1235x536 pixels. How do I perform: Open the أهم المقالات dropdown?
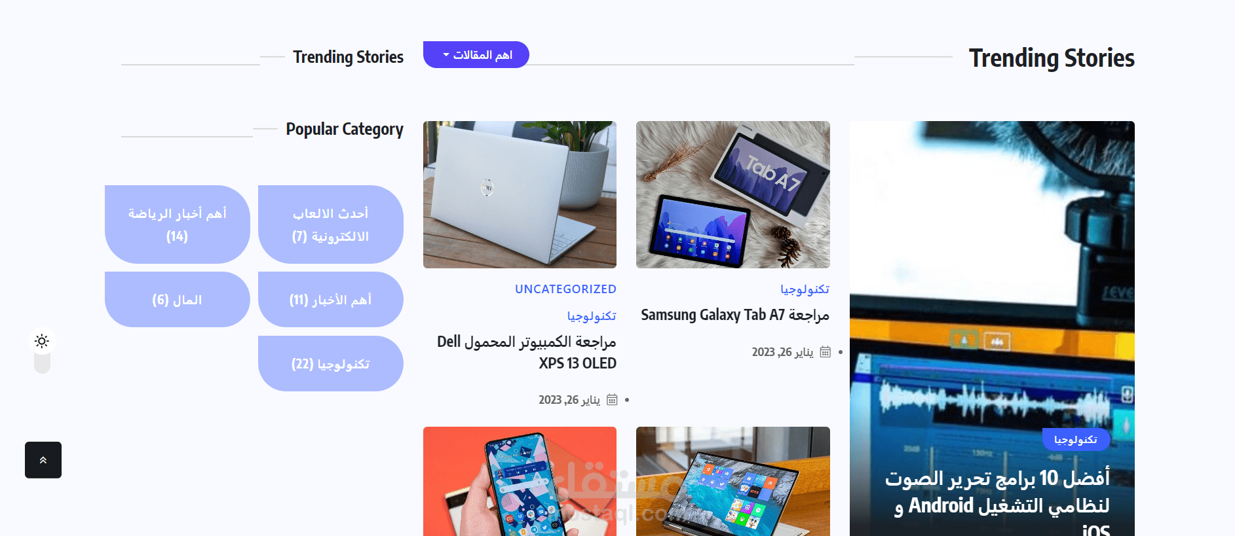pyautogui.click(x=476, y=55)
